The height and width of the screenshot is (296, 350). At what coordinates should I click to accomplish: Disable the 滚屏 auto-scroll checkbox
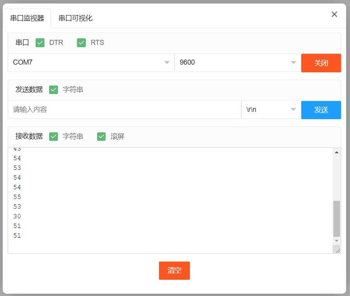pyautogui.click(x=101, y=137)
